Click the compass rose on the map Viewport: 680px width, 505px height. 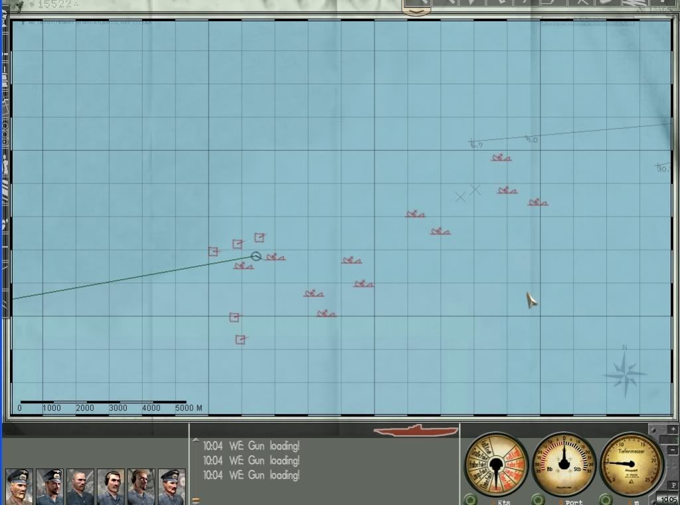pyautogui.click(x=625, y=373)
